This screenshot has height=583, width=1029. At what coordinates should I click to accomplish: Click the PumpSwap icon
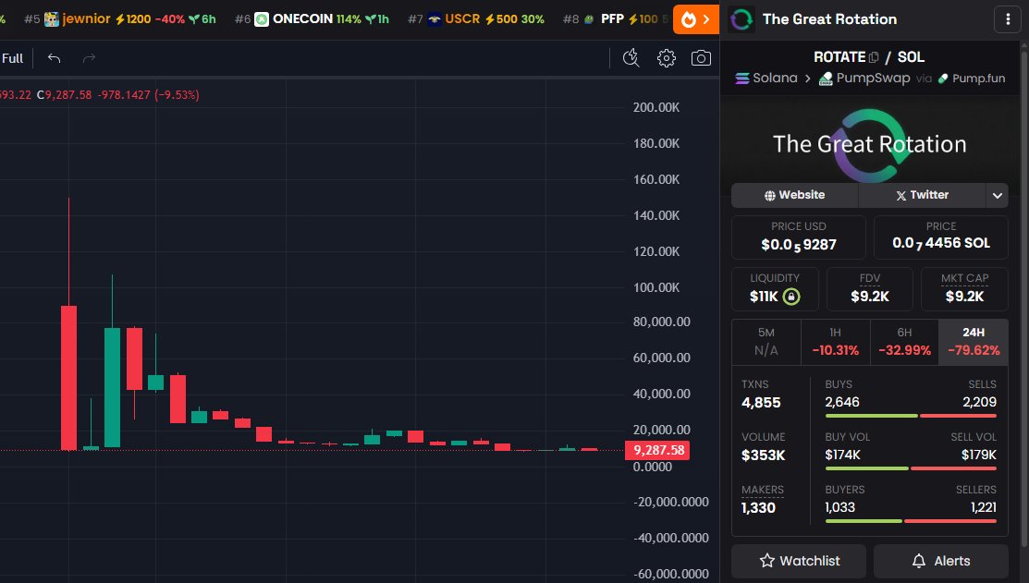point(826,78)
